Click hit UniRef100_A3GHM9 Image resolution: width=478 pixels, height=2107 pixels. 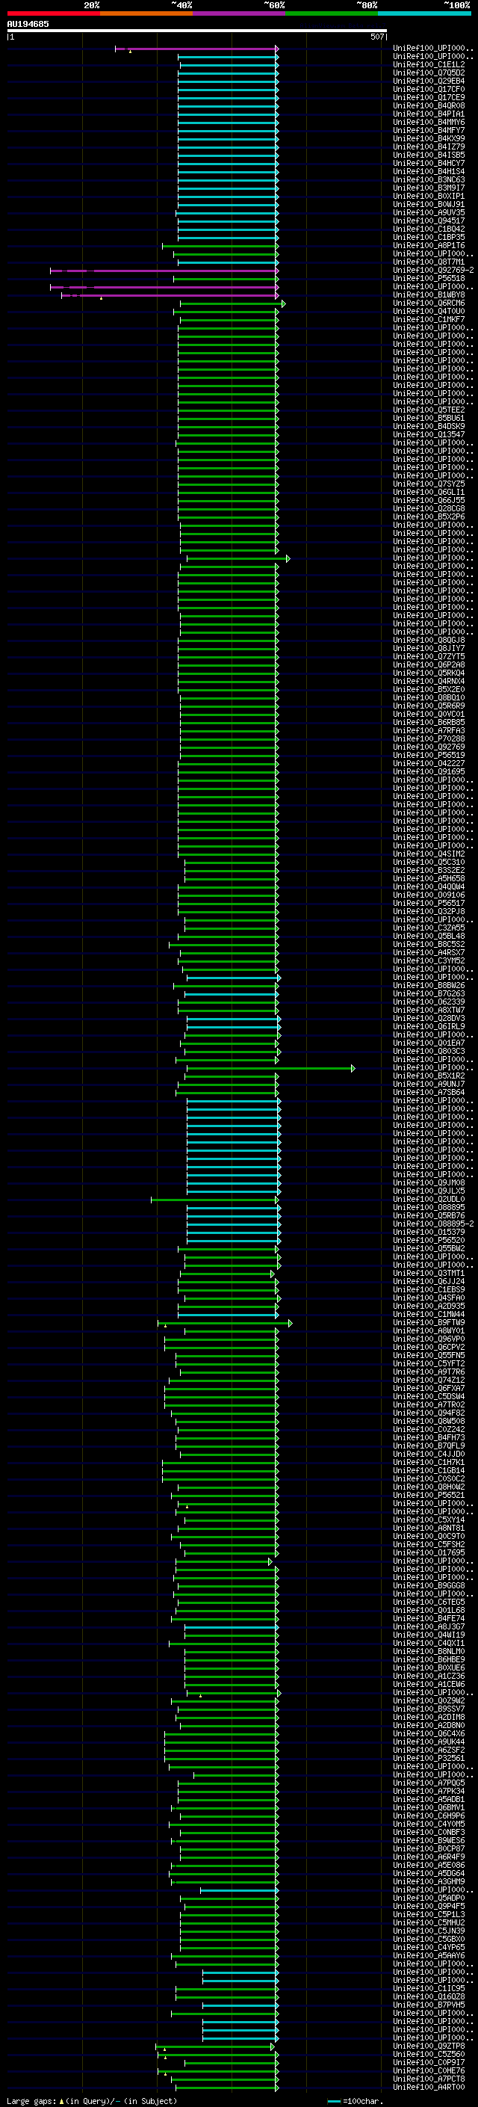pyautogui.click(x=429, y=1881)
